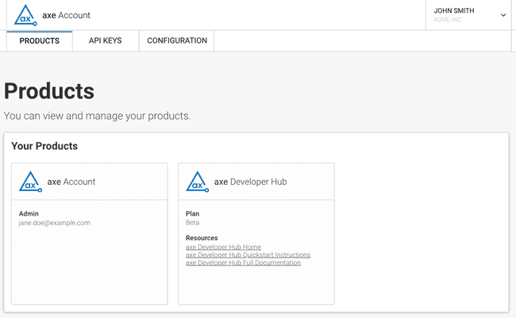Open axe Developer Hub Quickstart Instructions

click(x=248, y=255)
